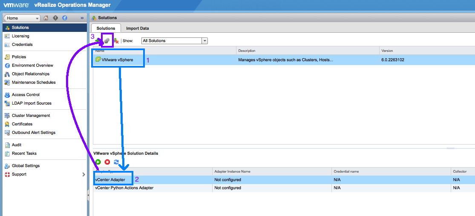Click the globe Environment icon in navigation toolbar
This screenshot has width=475, height=216.
click(65, 18)
